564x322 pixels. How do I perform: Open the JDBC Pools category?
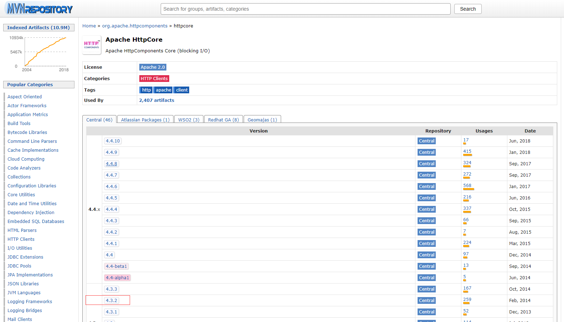(19, 266)
